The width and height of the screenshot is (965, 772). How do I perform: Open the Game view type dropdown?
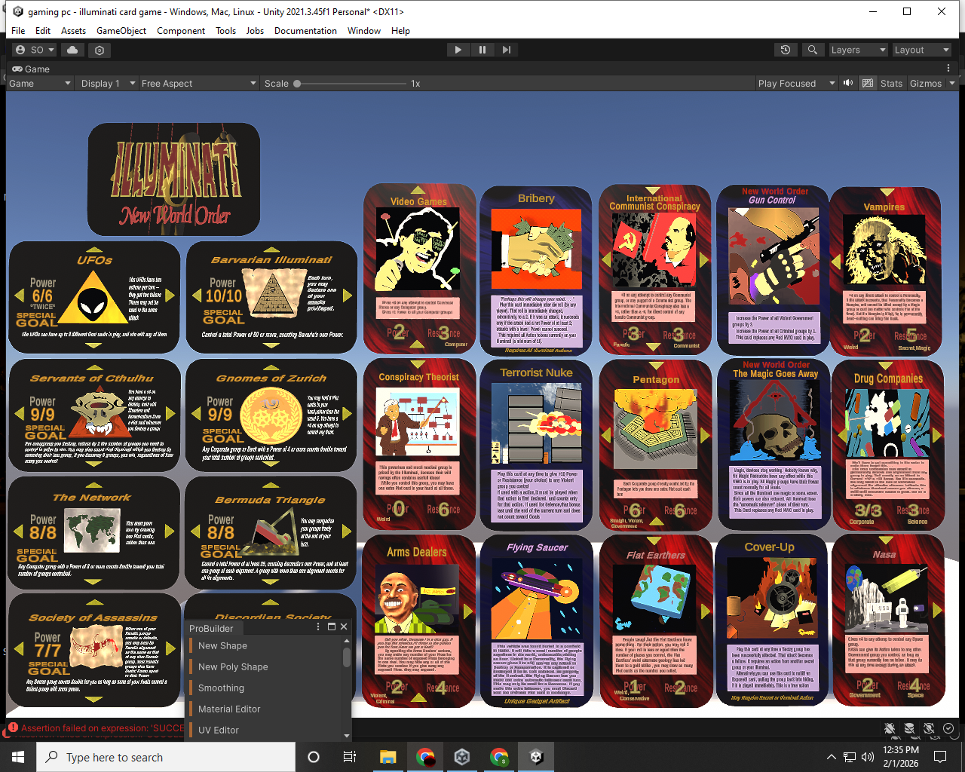click(40, 83)
